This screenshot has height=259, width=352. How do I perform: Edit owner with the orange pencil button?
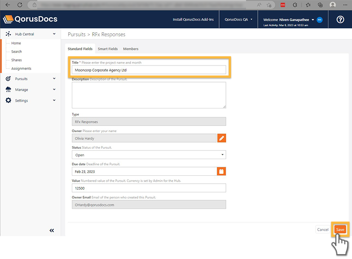(x=222, y=138)
